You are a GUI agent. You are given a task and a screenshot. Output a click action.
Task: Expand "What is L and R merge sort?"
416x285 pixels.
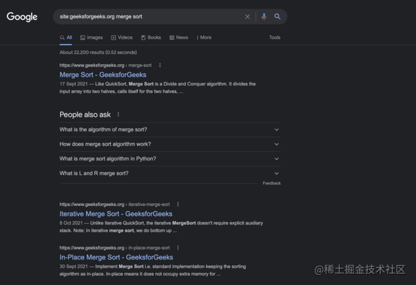coord(170,174)
